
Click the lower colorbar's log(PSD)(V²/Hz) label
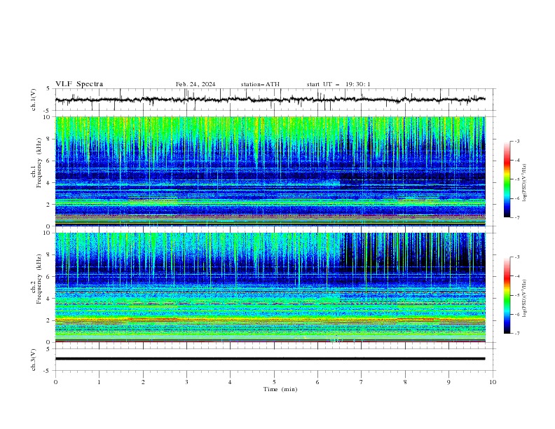pyautogui.click(x=524, y=299)
